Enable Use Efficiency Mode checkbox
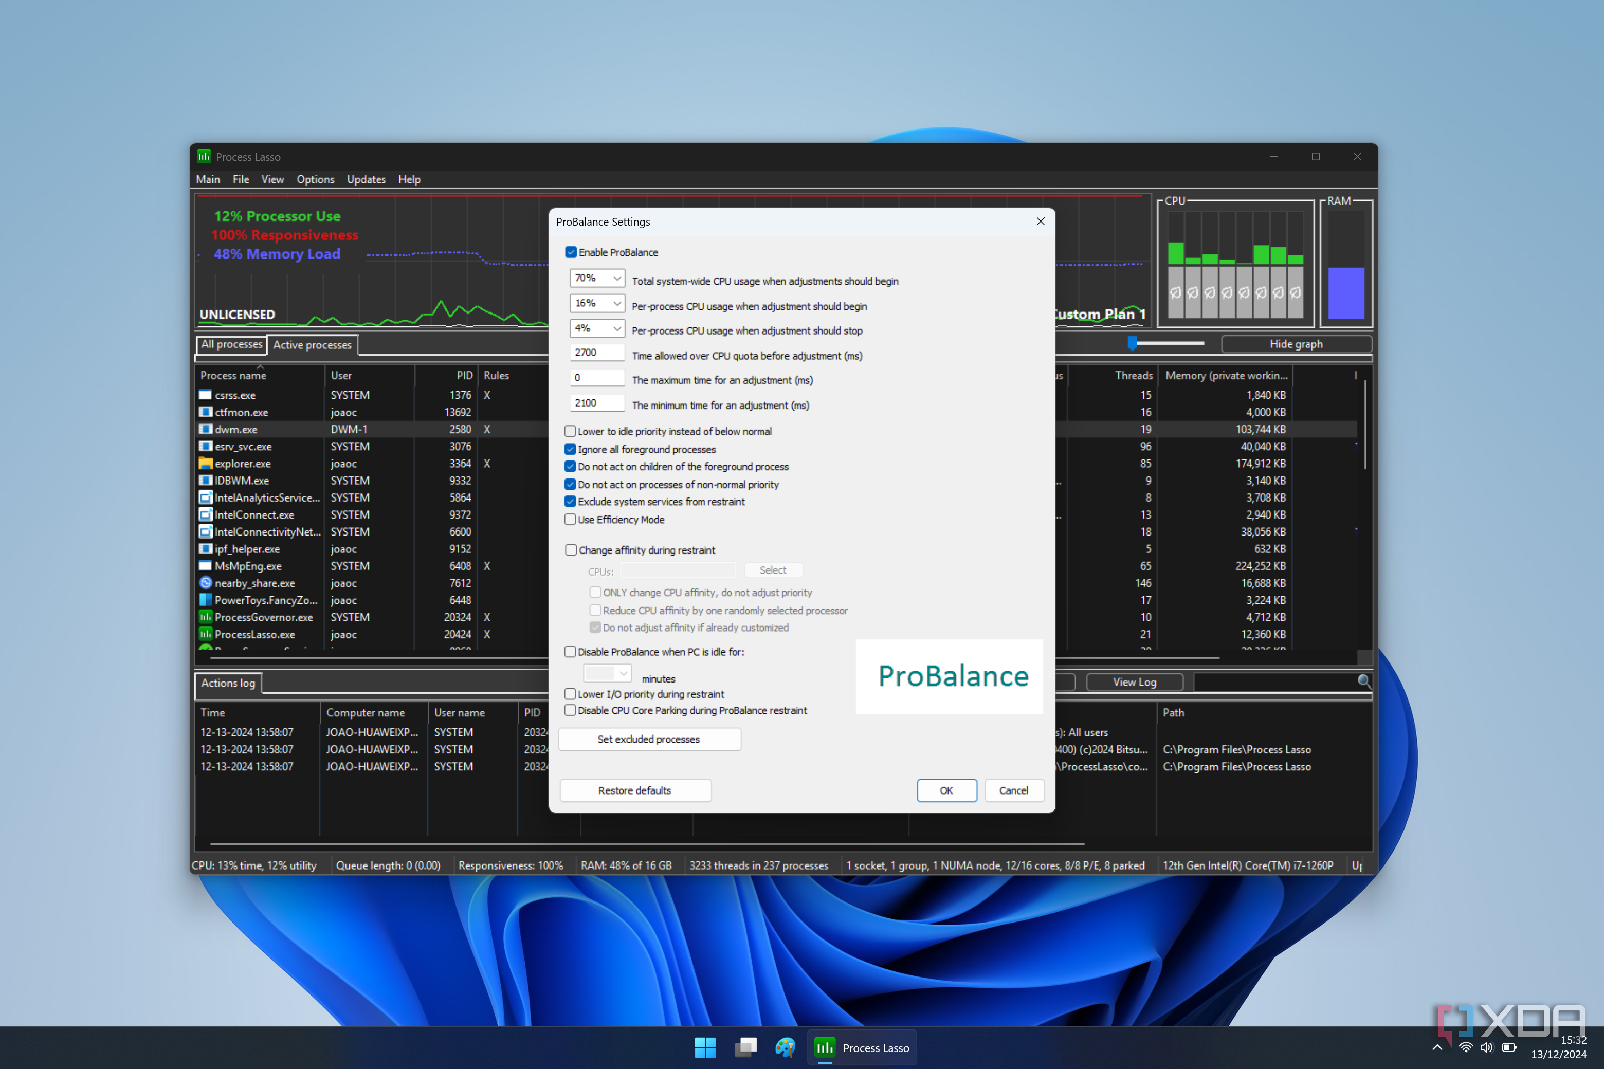This screenshot has height=1069, width=1604. 570,520
